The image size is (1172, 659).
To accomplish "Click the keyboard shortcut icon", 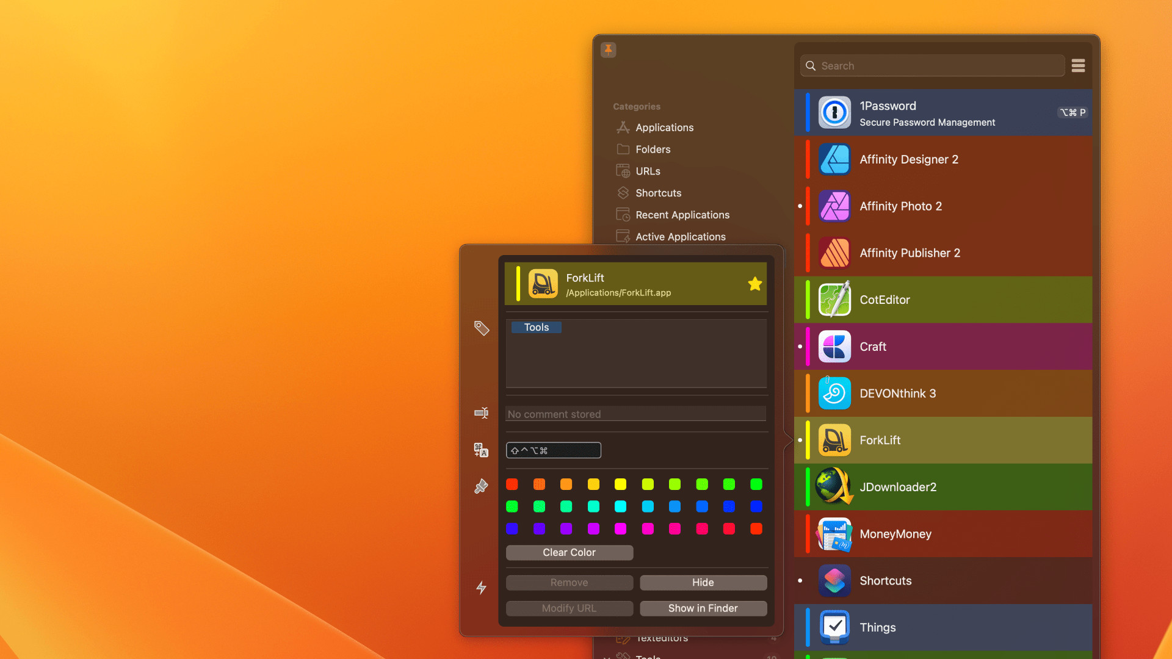I will coord(481,450).
